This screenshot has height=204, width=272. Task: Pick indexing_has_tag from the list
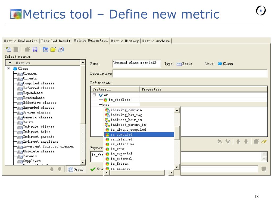coord(139,115)
